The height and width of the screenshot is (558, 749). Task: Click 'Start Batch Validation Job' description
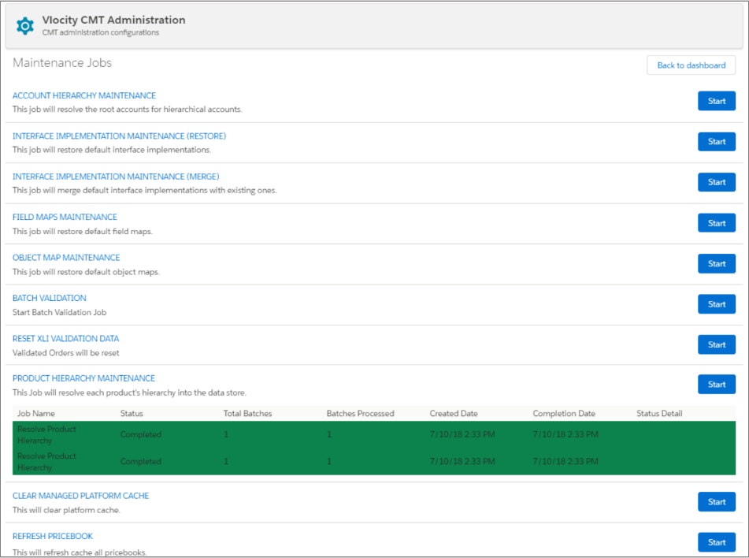[x=59, y=312]
